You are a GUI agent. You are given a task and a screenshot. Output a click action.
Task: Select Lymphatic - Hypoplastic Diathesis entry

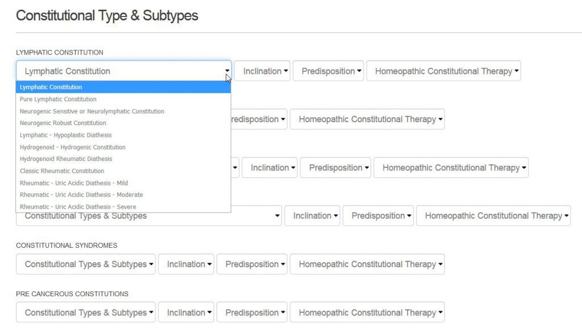[123, 135]
